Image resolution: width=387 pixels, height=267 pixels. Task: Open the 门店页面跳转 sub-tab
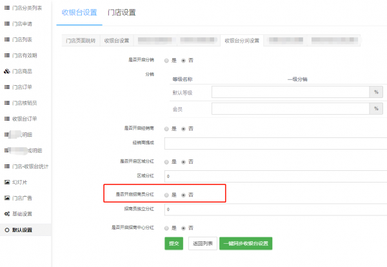pos(81,41)
